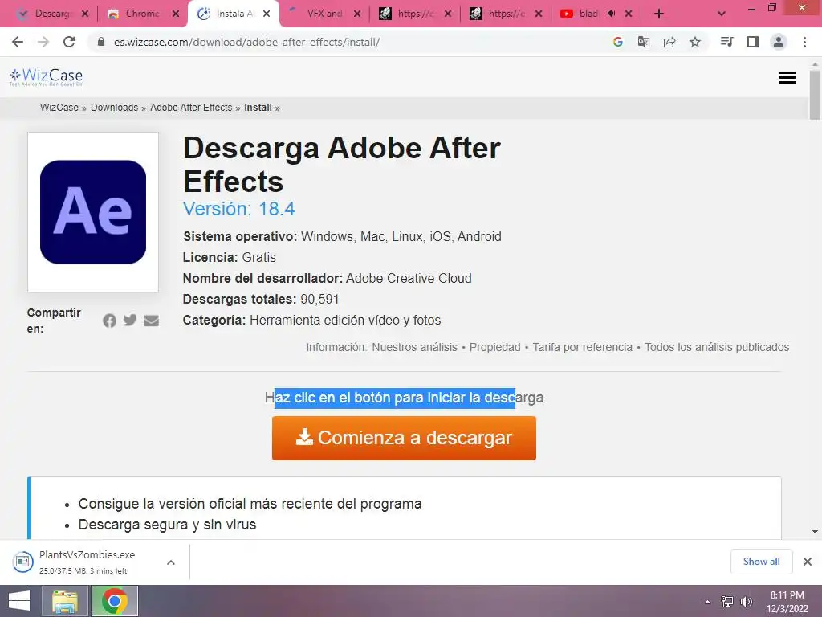Open File Explorer from taskbar
822x617 pixels.
(65, 601)
